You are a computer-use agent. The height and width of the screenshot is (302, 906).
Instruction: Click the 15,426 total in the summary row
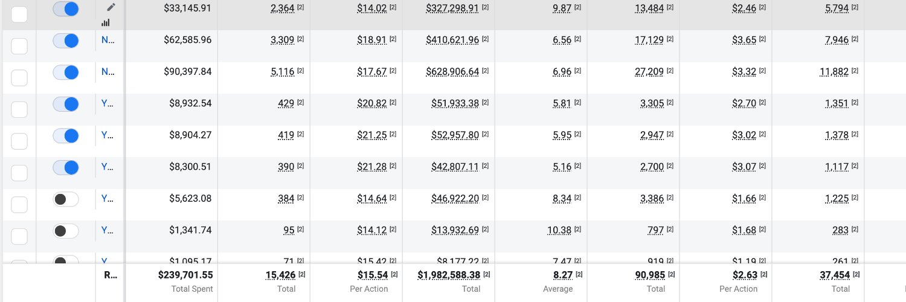tap(280, 275)
